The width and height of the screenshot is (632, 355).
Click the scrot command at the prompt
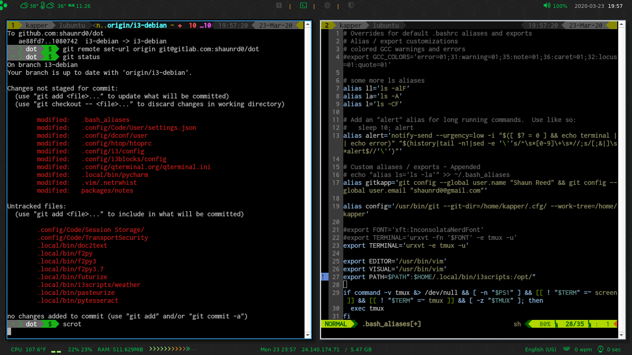72,324
